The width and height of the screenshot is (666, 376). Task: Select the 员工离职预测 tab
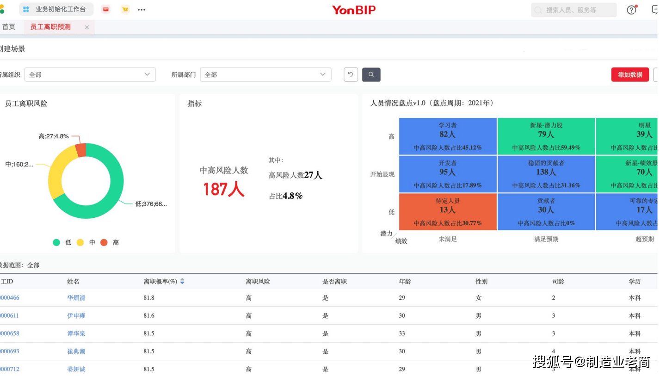click(x=50, y=27)
